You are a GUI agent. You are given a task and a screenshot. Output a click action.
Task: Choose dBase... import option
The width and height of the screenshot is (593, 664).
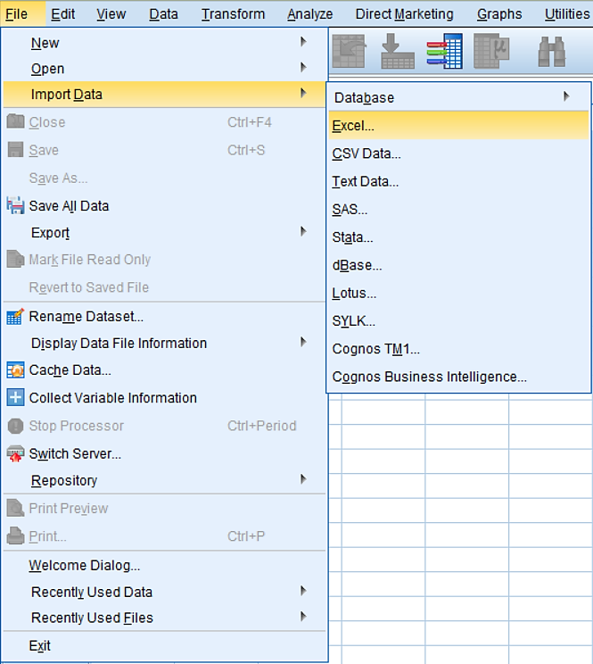pyautogui.click(x=458, y=266)
